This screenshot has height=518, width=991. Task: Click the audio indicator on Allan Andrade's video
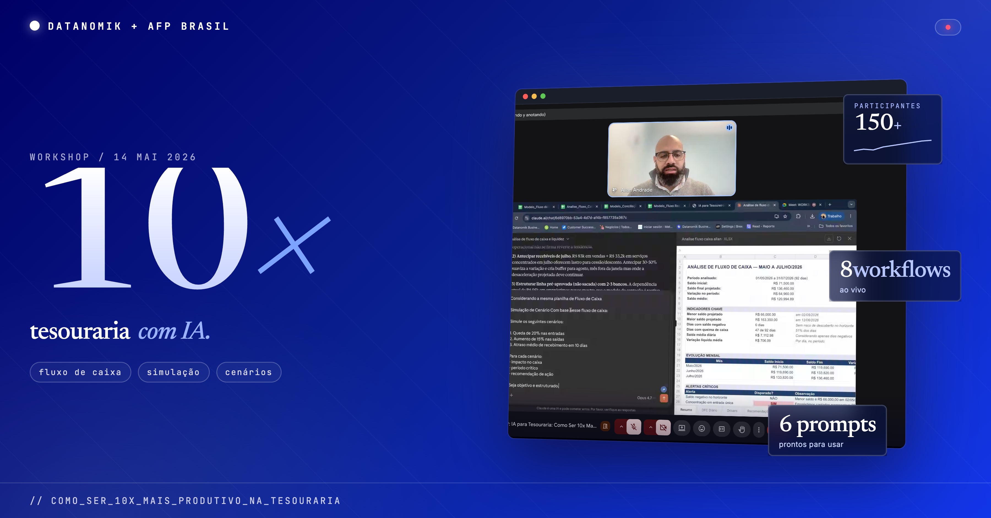tap(729, 128)
